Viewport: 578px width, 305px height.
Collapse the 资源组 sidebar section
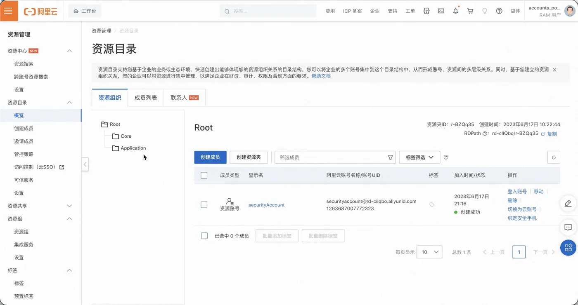tap(69, 218)
